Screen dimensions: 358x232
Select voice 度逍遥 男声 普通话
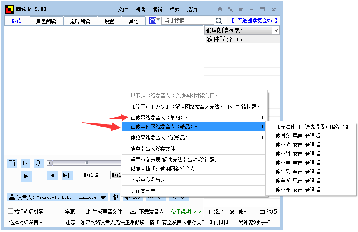coord(311,181)
